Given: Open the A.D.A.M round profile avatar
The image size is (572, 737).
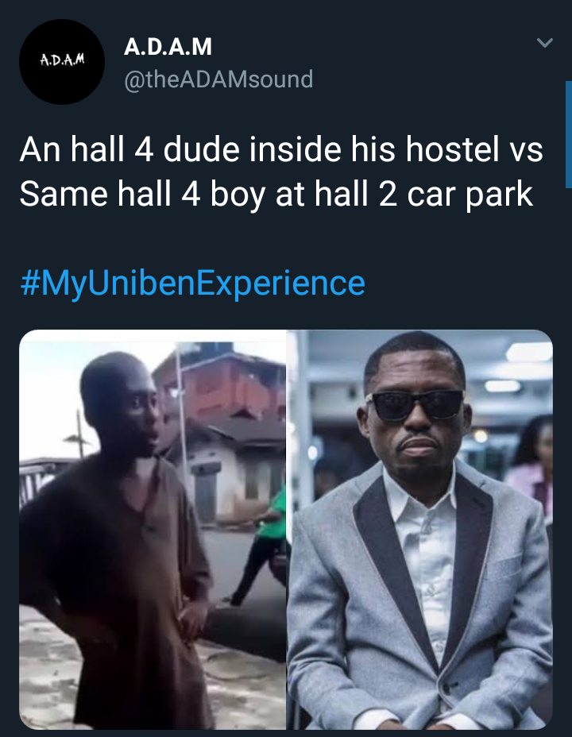Looking at the screenshot, I should point(62,62).
